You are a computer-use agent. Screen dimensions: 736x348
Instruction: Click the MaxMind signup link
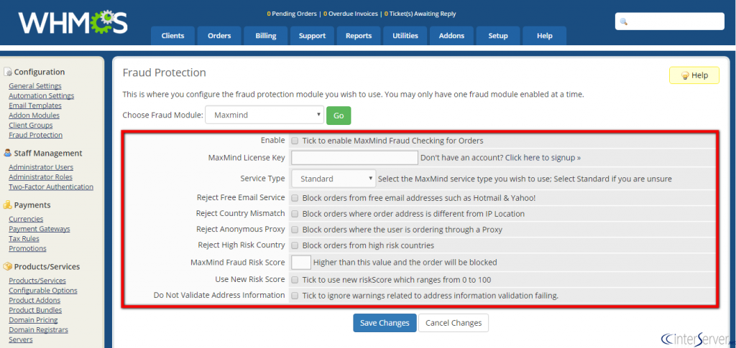coord(543,158)
